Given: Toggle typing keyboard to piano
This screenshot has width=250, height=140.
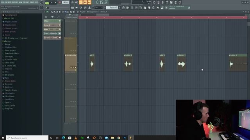Looking at the screenshot, I should coord(72,8).
